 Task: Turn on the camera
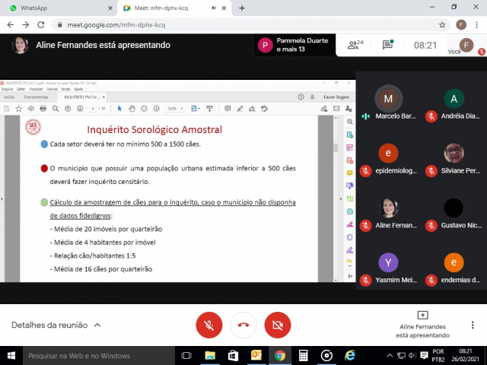coord(278,325)
